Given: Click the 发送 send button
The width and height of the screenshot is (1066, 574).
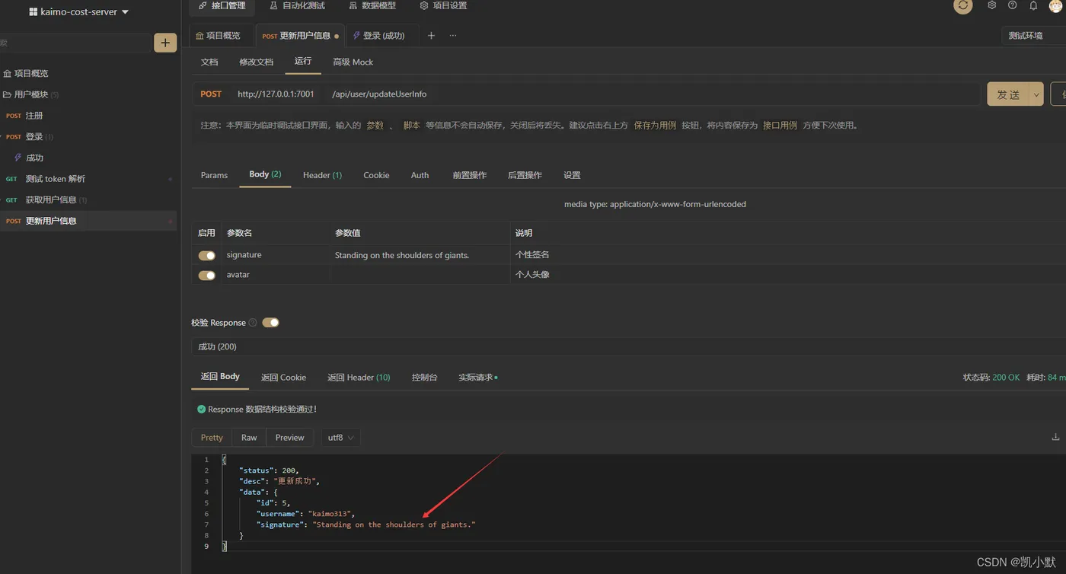Looking at the screenshot, I should click(x=1008, y=94).
